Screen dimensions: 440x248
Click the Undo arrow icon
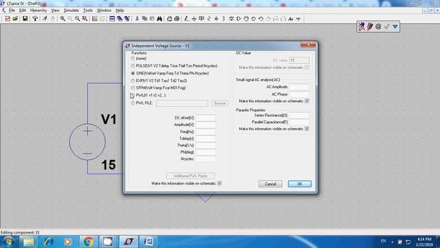click(x=261, y=19)
